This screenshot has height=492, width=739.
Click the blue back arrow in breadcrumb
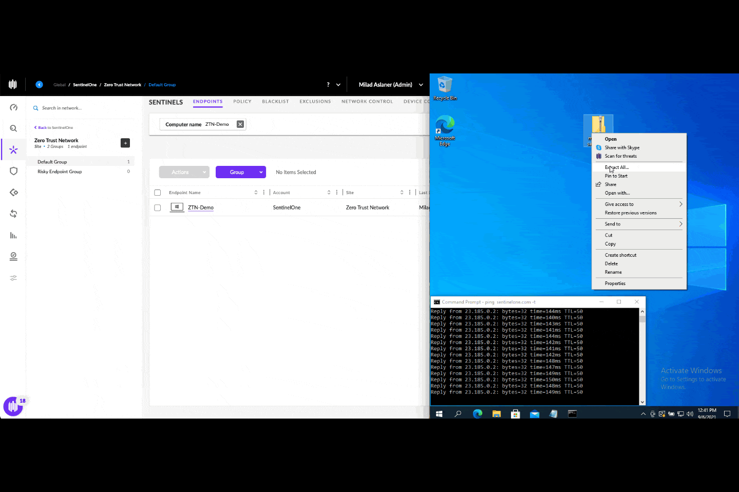(39, 85)
